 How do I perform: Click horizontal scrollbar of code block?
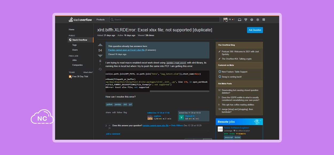click(x=179, y=91)
